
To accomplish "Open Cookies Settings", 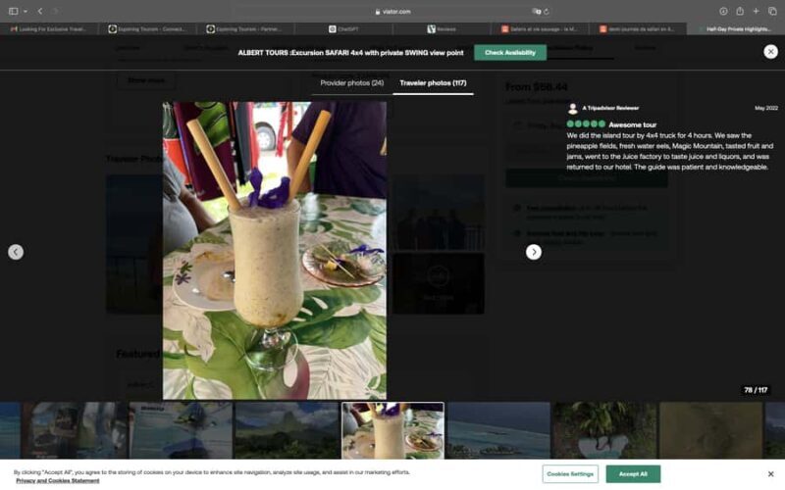I will point(569,473).
